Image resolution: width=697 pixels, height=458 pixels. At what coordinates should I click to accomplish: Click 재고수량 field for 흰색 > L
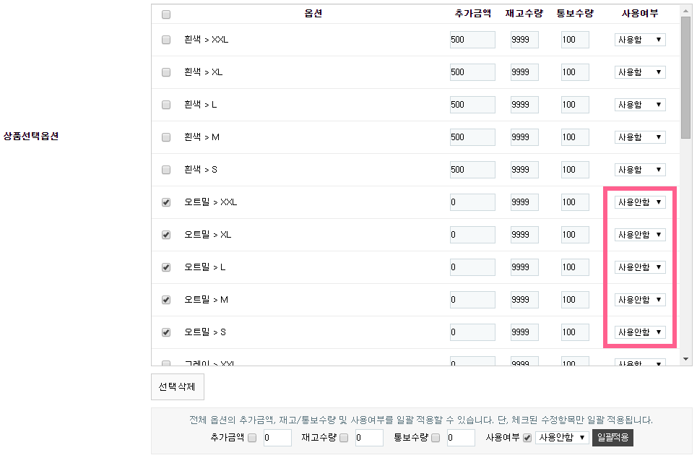point(524,105)
